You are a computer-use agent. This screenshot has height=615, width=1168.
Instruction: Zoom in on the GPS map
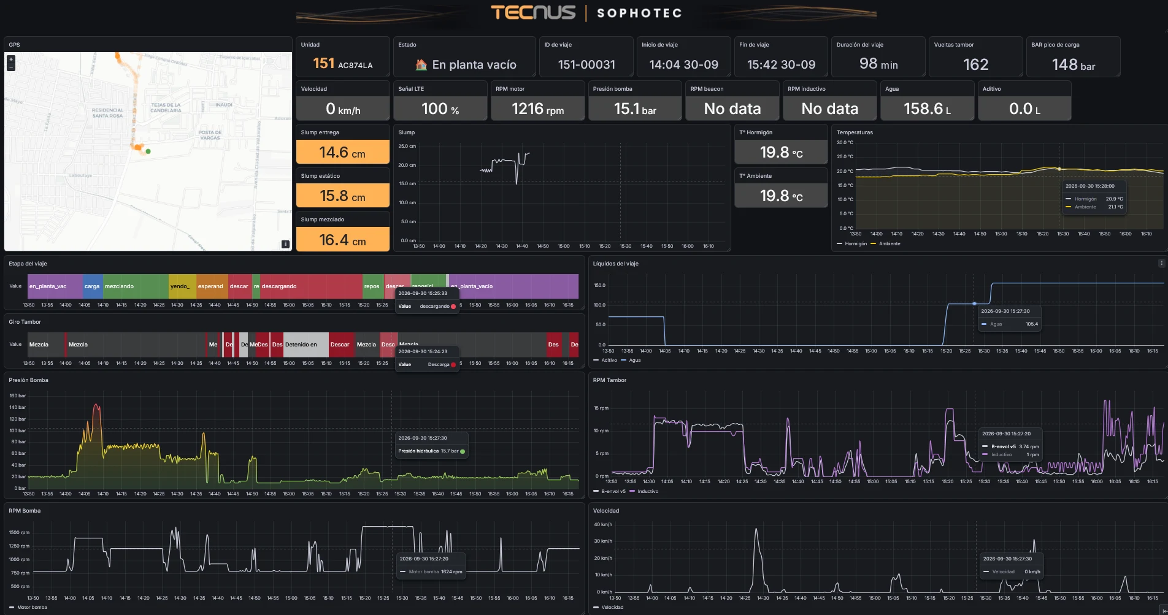click(x=11, y=59)
